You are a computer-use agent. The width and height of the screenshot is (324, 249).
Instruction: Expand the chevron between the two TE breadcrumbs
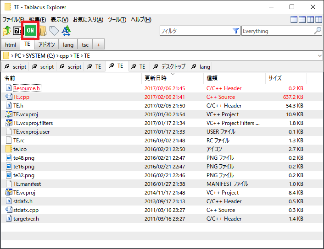[x=82, y=56]
